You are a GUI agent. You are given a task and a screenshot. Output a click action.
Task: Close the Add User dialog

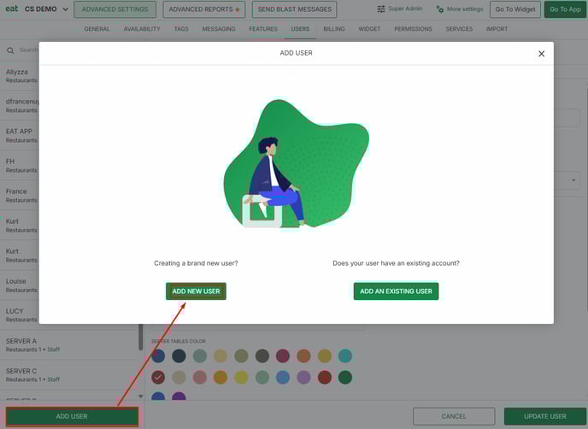(x=541, y=53)
